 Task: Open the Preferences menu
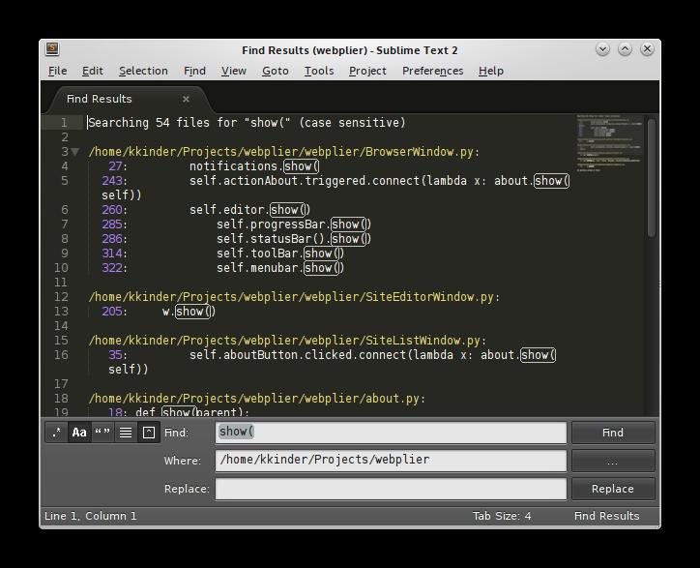click(432, 71)
